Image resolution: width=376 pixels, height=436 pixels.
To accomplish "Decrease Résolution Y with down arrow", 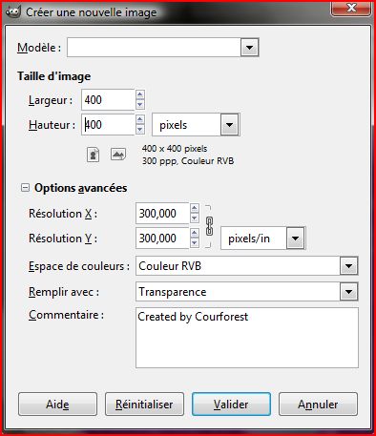I will click(x=195, y=243).
